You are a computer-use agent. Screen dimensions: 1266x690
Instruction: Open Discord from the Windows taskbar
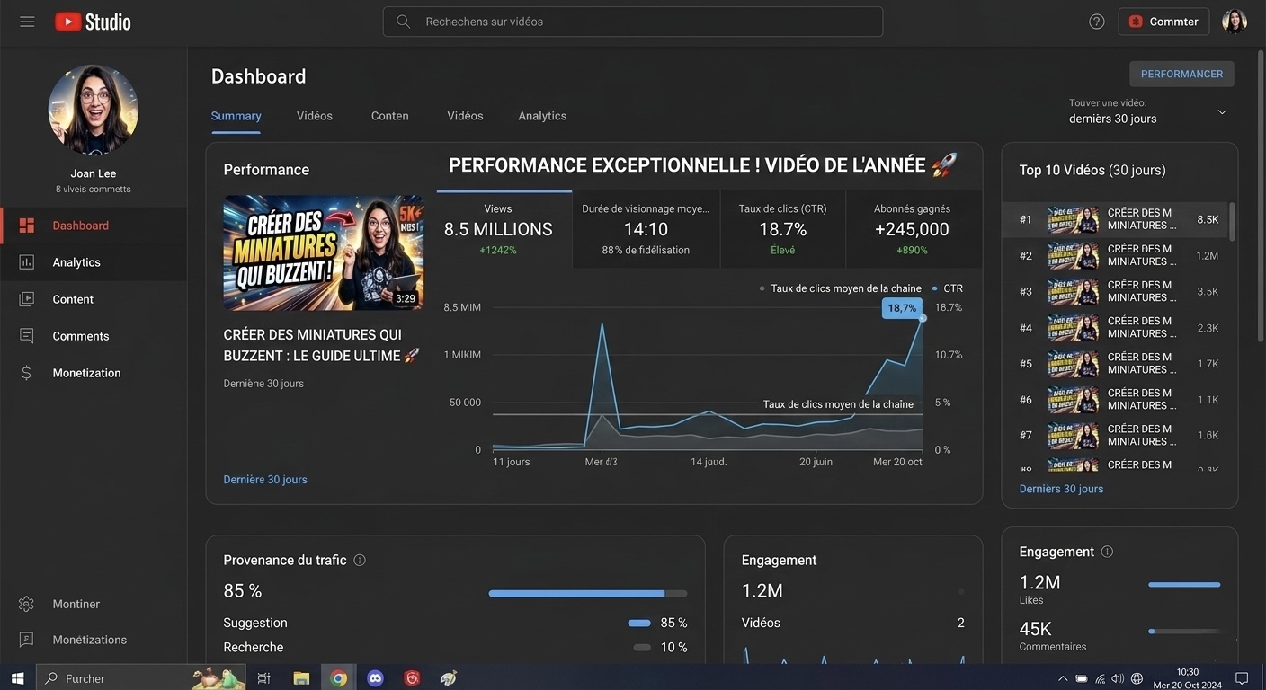[x=376, y=678]
